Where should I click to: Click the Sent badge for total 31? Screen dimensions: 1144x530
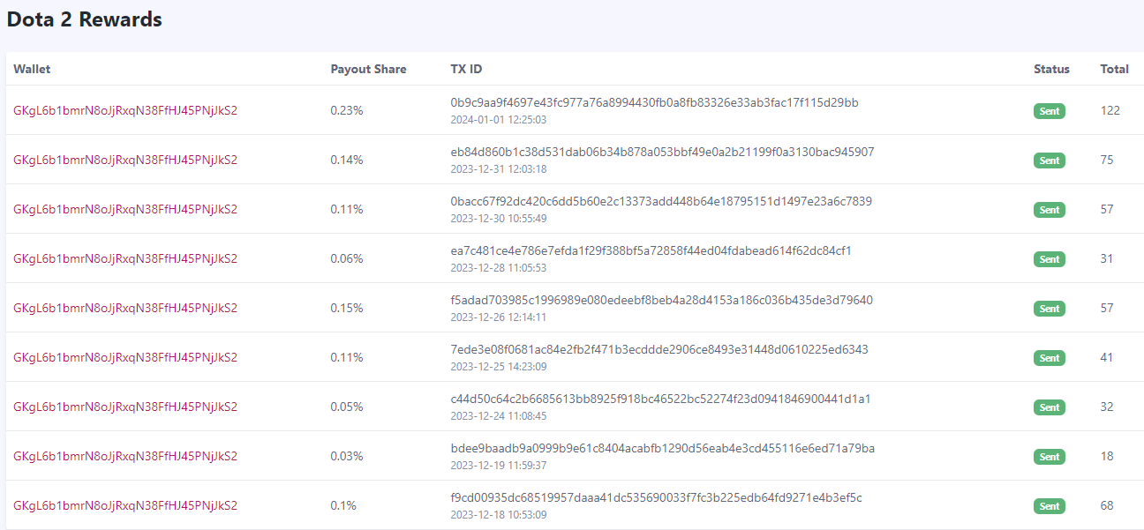[1050, 259]
